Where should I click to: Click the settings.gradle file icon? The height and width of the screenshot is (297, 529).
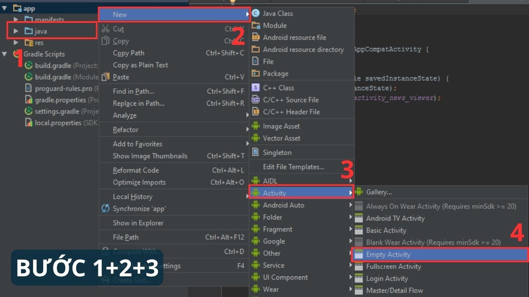coord(29,111)
